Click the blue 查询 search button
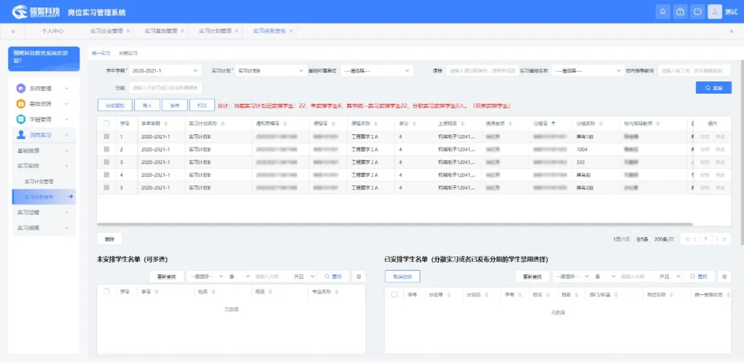 pyautogui.click(x=713, y=88)
